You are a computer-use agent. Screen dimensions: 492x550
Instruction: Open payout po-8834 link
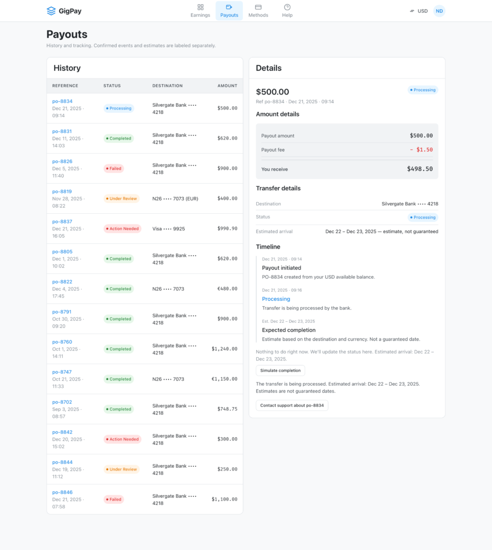coord(62,102)
